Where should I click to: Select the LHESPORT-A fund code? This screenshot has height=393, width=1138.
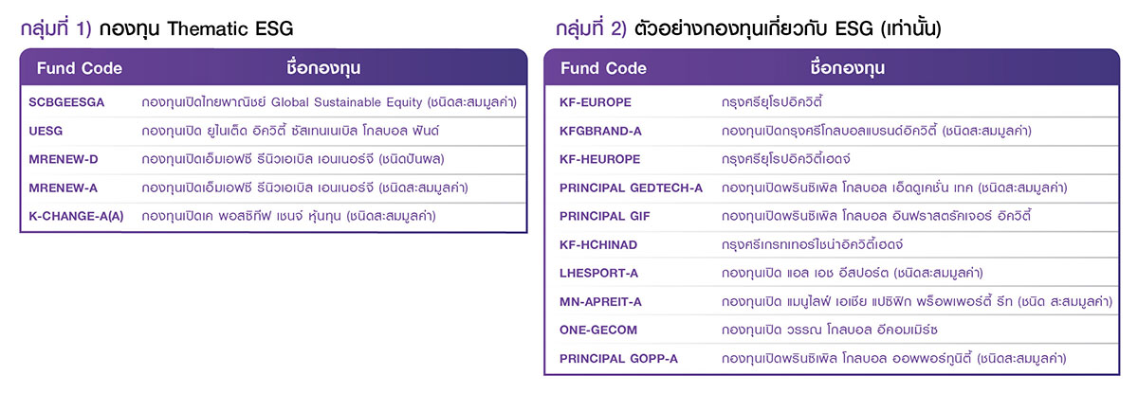coord(598,274)
